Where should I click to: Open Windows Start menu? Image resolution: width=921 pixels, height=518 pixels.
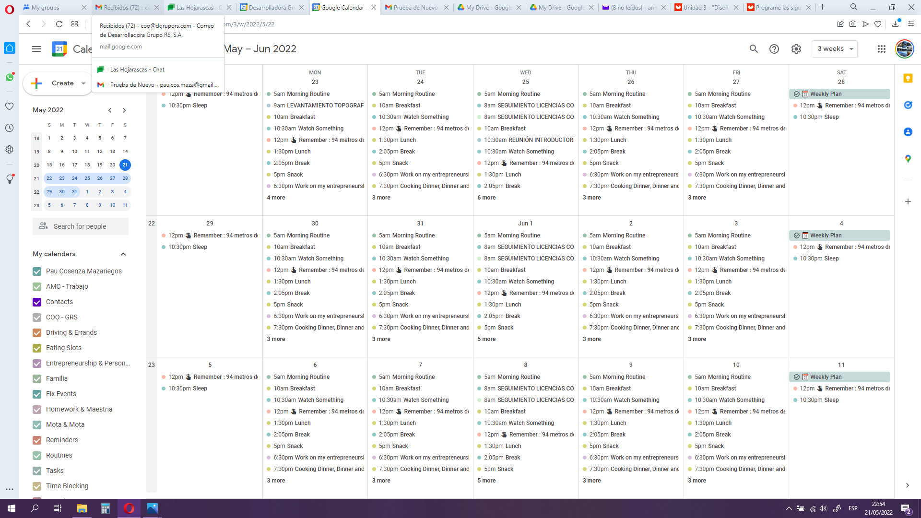(12, 508)
